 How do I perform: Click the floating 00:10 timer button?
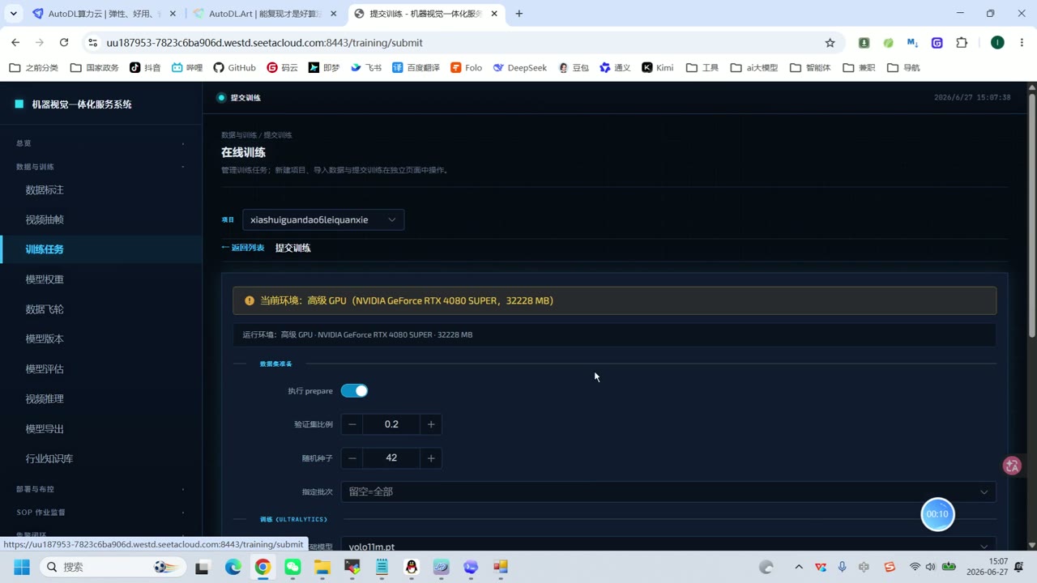(x=938, y=514)
